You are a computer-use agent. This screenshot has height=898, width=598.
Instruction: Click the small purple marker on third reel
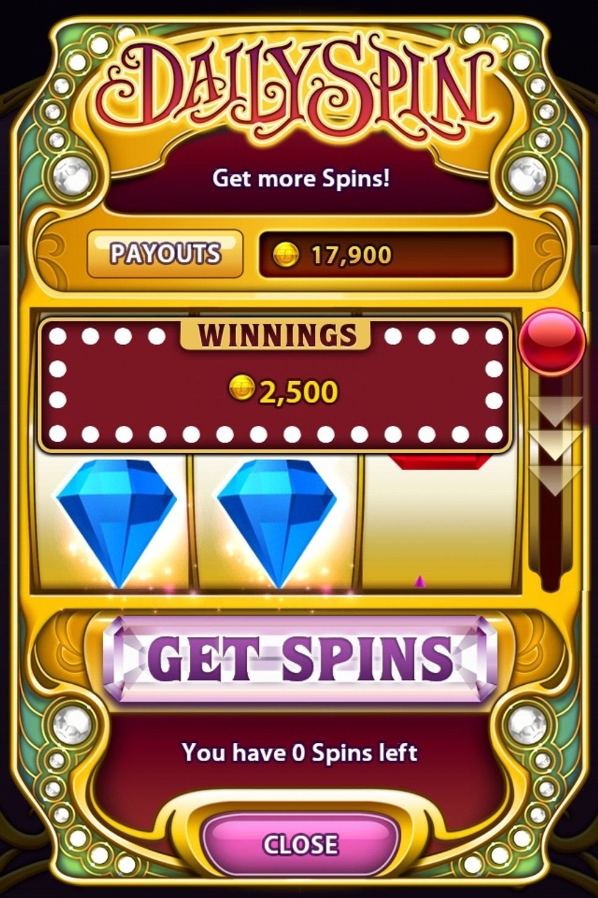[x=419, y=581]
